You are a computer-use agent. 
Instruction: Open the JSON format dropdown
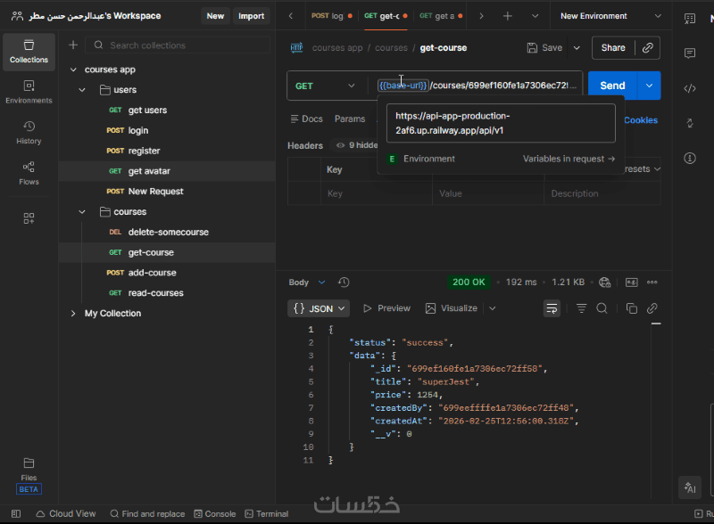click(319, 308)
